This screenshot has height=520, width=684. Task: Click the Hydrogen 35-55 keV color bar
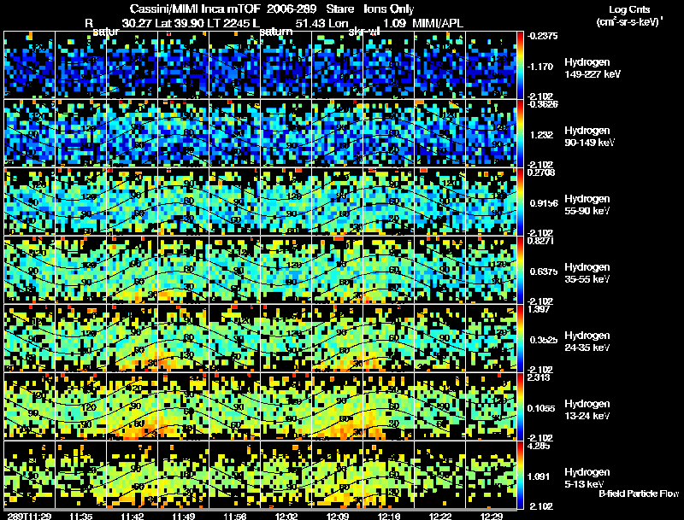tap(520, 270)
